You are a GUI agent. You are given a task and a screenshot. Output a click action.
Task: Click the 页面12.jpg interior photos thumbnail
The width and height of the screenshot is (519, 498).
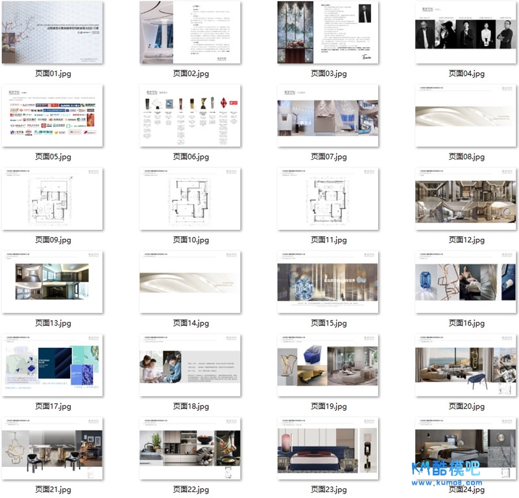[466, 199]
